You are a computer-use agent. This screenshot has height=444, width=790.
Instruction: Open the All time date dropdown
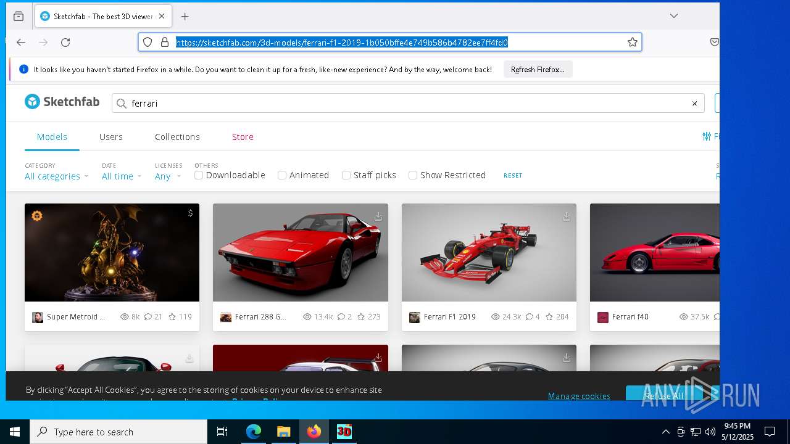point(122,176)
